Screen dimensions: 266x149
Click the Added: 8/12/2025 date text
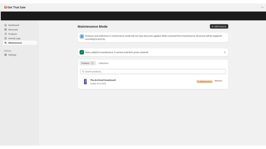click(98, 84)
